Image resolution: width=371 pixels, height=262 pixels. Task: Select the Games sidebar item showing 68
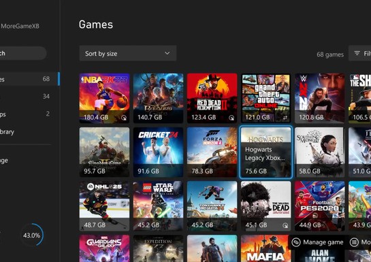tap(29, 79)
